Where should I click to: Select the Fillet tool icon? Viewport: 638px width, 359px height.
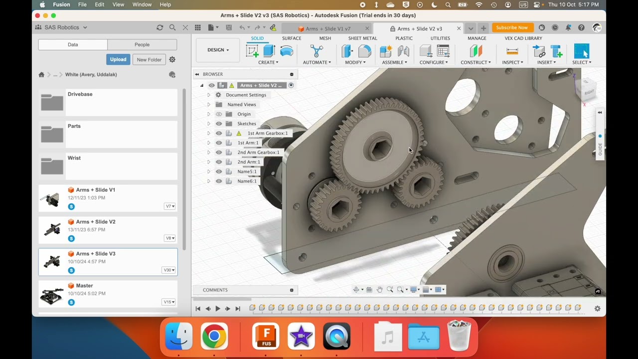(x=365, y=51)
